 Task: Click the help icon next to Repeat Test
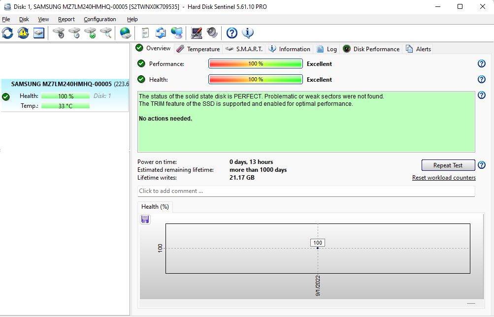tap(481, 165)
